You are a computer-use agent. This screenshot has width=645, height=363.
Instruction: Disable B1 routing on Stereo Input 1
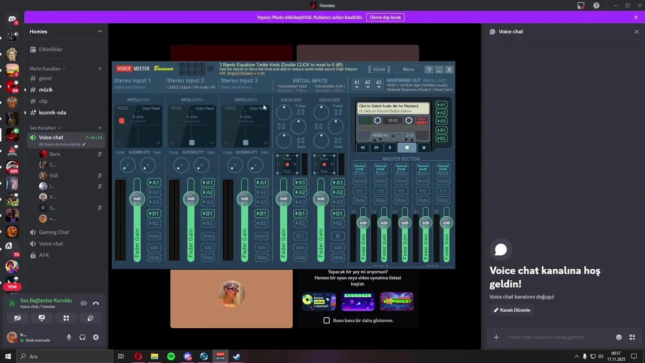154,214
